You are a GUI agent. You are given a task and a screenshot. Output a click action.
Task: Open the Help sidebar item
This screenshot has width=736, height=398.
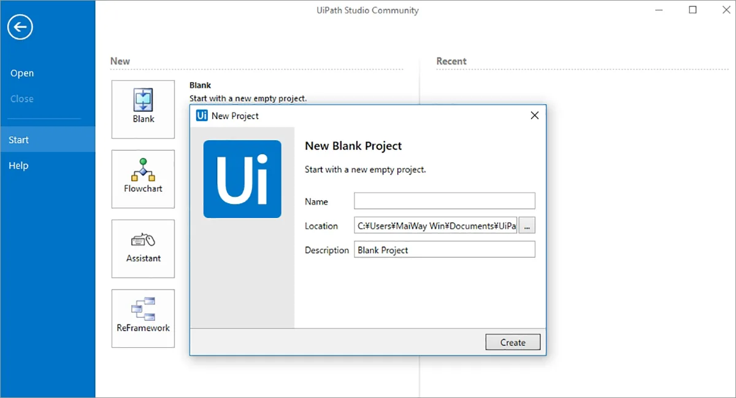pos(18,165)
